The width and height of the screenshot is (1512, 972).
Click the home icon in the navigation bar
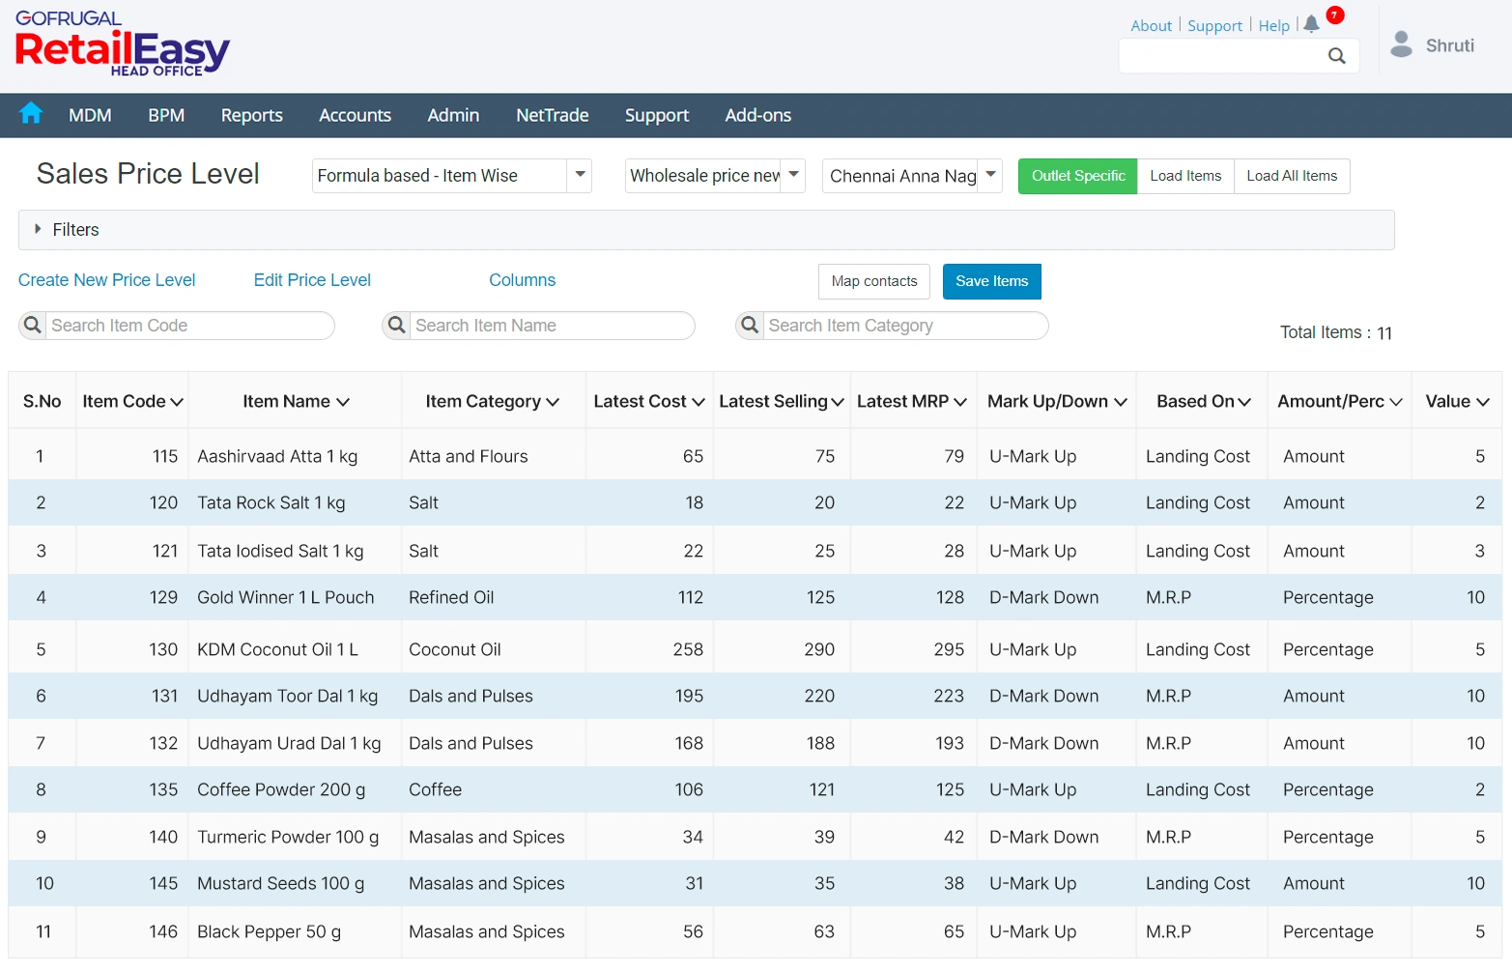click(30, 114)
